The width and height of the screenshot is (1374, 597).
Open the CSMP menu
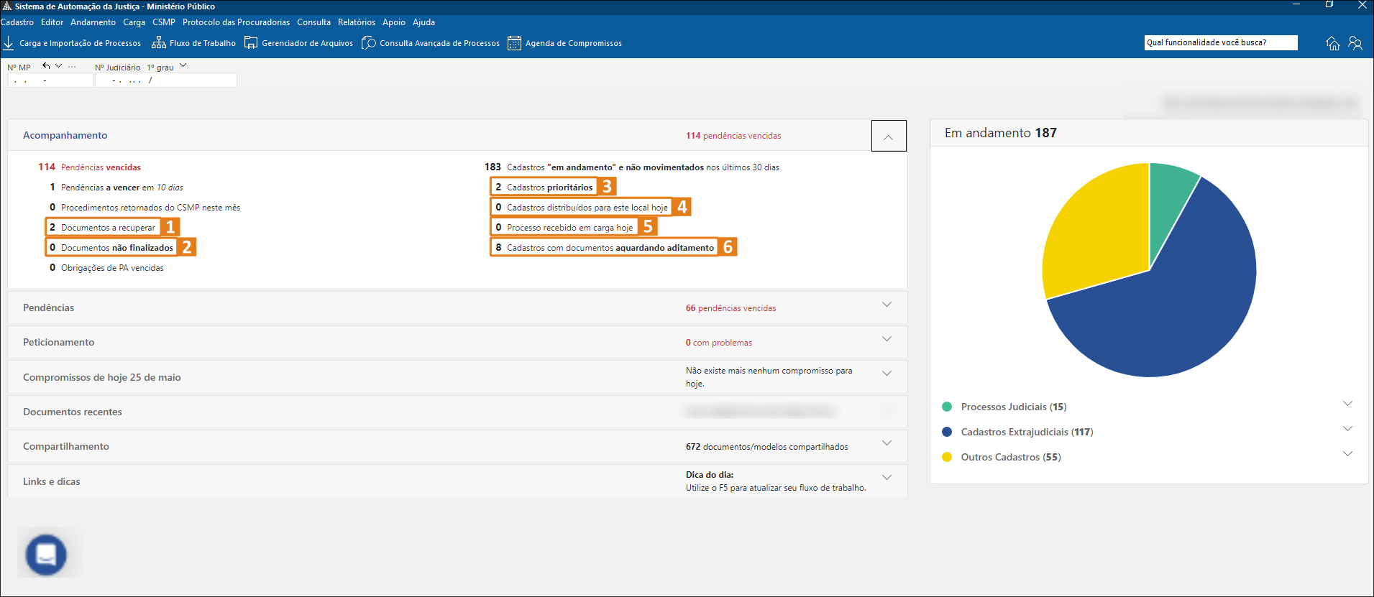(x=164, y=22)
